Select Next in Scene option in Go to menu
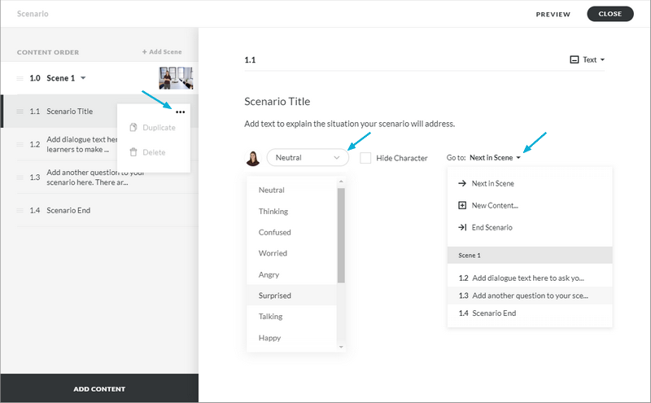Viewport: 651px width, 403px height. tap(530, 183)
